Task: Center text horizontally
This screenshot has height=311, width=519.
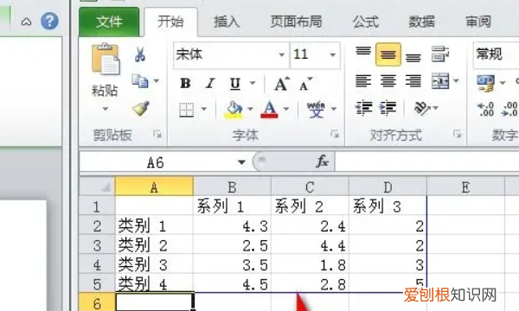Action: point(388,80)
